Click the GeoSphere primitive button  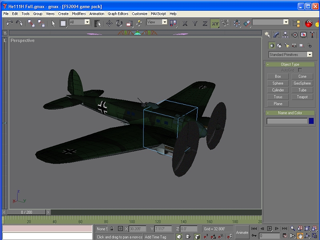click(x=302, y=83)
